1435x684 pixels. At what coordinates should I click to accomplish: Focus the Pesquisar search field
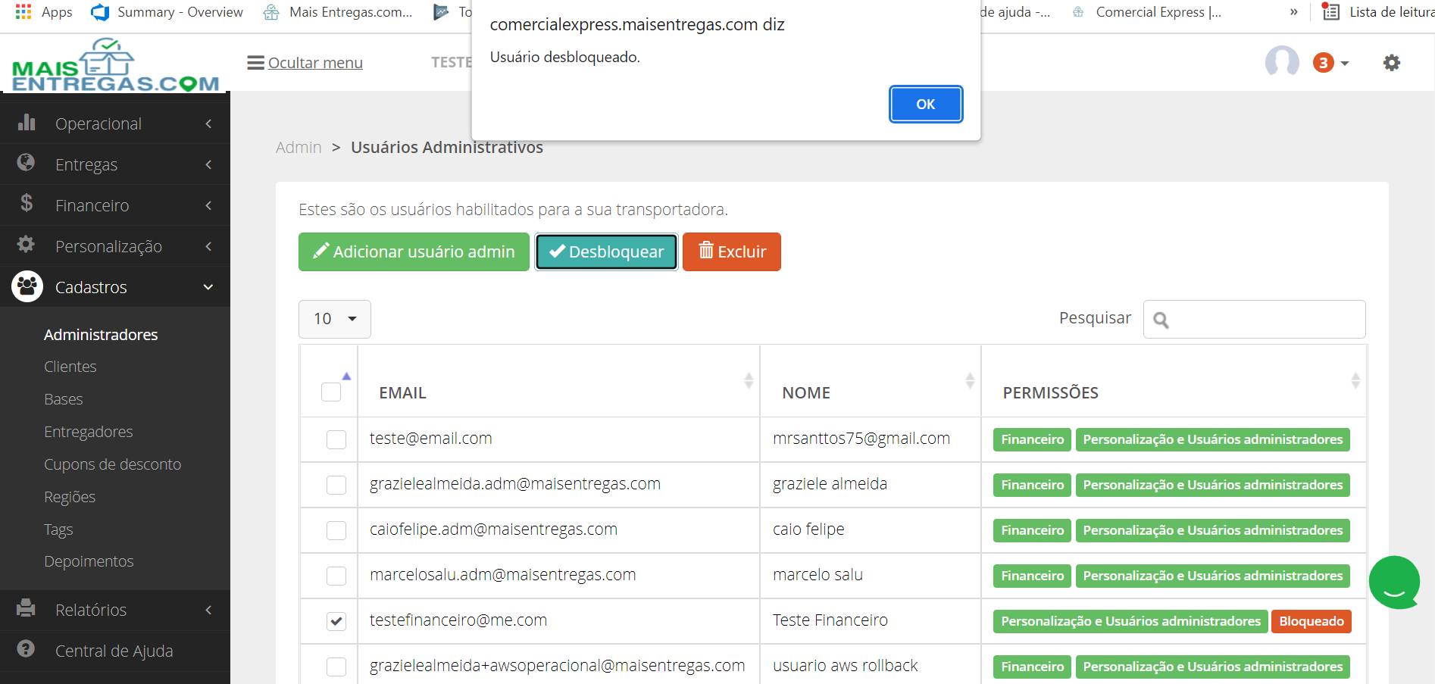pyautogui.click(x=1255, y=319)
